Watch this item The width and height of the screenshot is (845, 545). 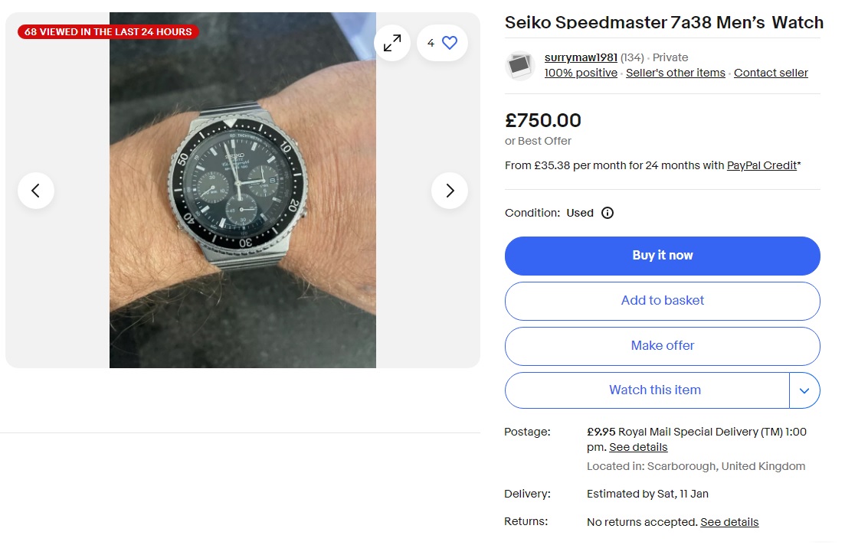point(655,390)
